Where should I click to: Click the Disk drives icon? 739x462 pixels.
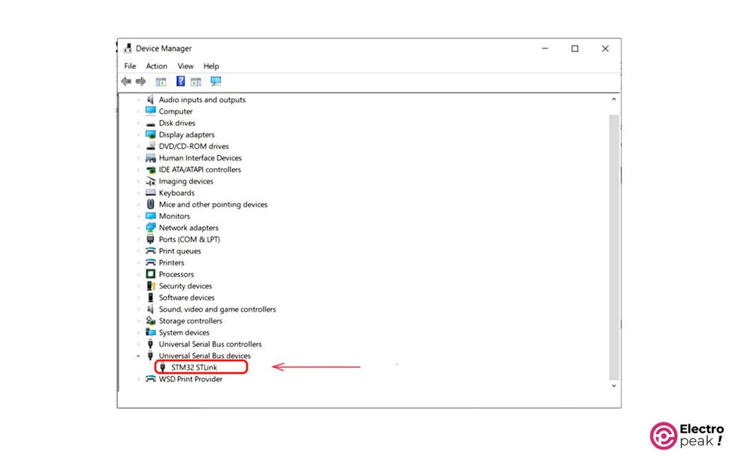(150, 123)
